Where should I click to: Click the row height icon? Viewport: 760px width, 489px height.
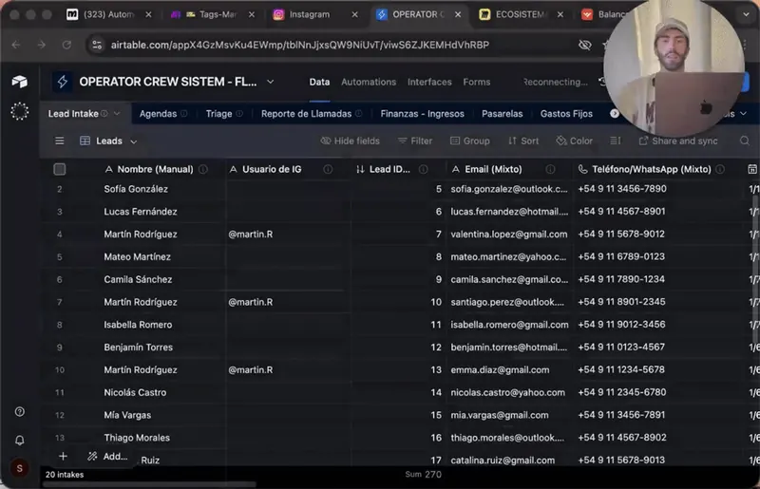[x=615, y=141]
